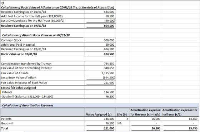Select 'Goodwill (Balance) (211,000 - 134,500)' cell
Image resolution: width=200 pixels, height=132 pixels.
point(43,97)
